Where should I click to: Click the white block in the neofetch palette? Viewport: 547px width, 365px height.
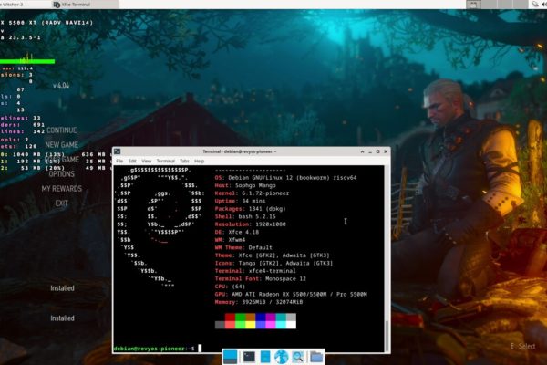tap(291, 325)
